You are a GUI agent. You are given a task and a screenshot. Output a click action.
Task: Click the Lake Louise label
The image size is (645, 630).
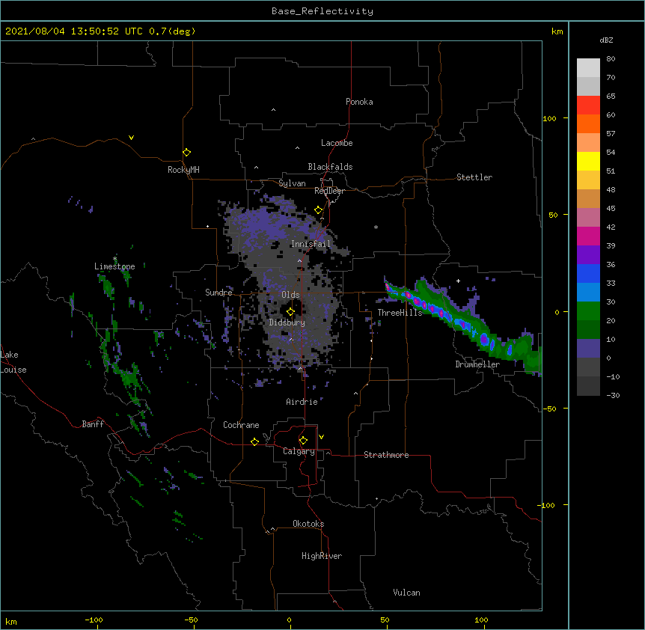tap(13, 362)
